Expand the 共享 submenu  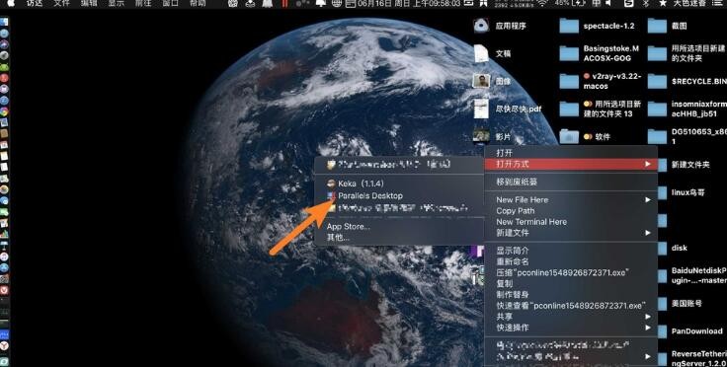click(571, 317)
